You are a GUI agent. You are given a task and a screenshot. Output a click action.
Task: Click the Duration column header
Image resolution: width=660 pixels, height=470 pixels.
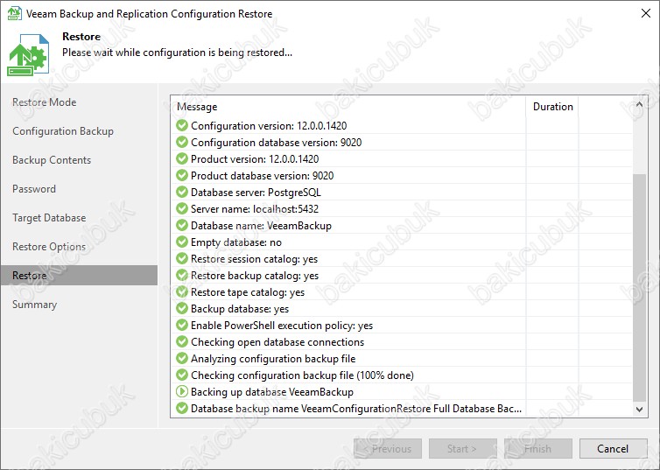(552, 107)
